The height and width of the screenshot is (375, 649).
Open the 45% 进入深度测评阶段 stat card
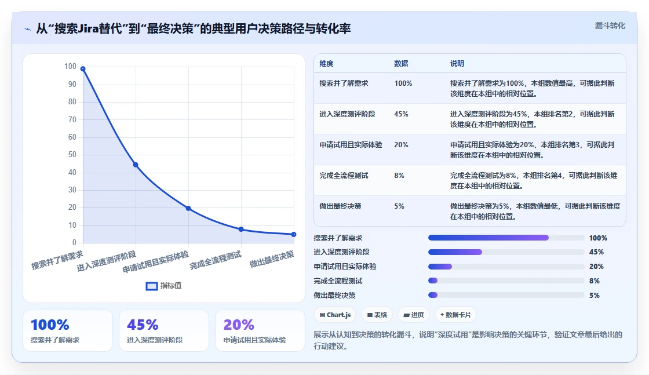164,330
